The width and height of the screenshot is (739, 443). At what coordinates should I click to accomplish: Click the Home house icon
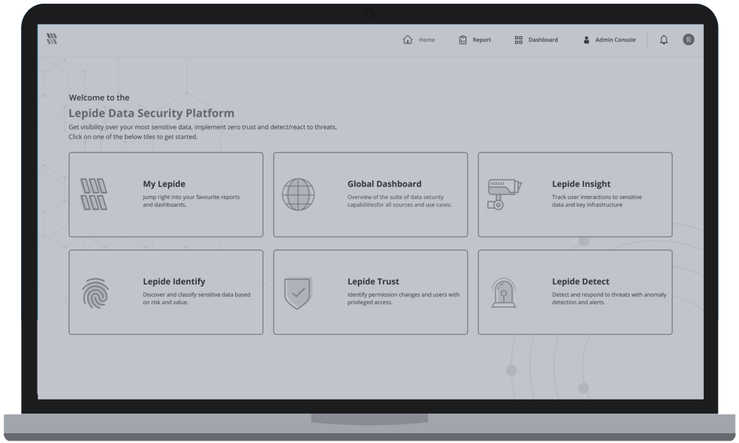click(x=408, y=40)
